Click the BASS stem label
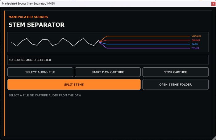Screen dimensions: 216x140 tap(194, 44)
